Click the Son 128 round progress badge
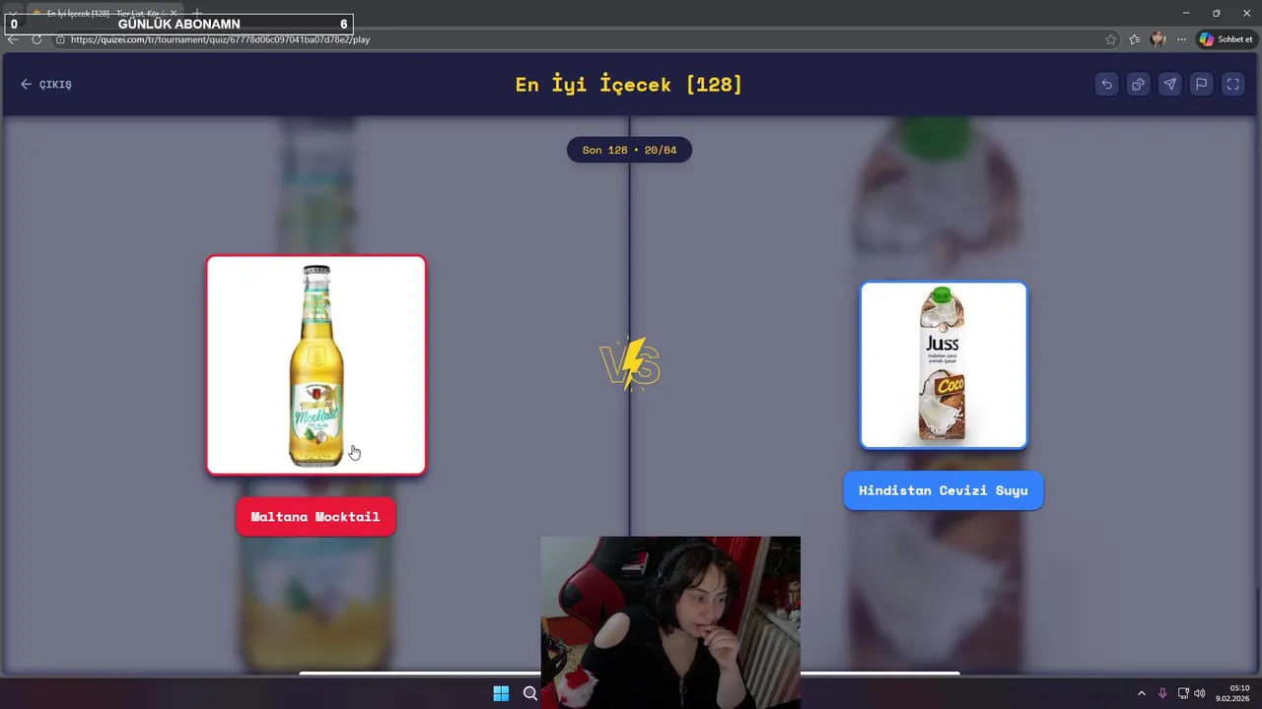This screenshot has height=709, width=1262. tap(629, 150)
